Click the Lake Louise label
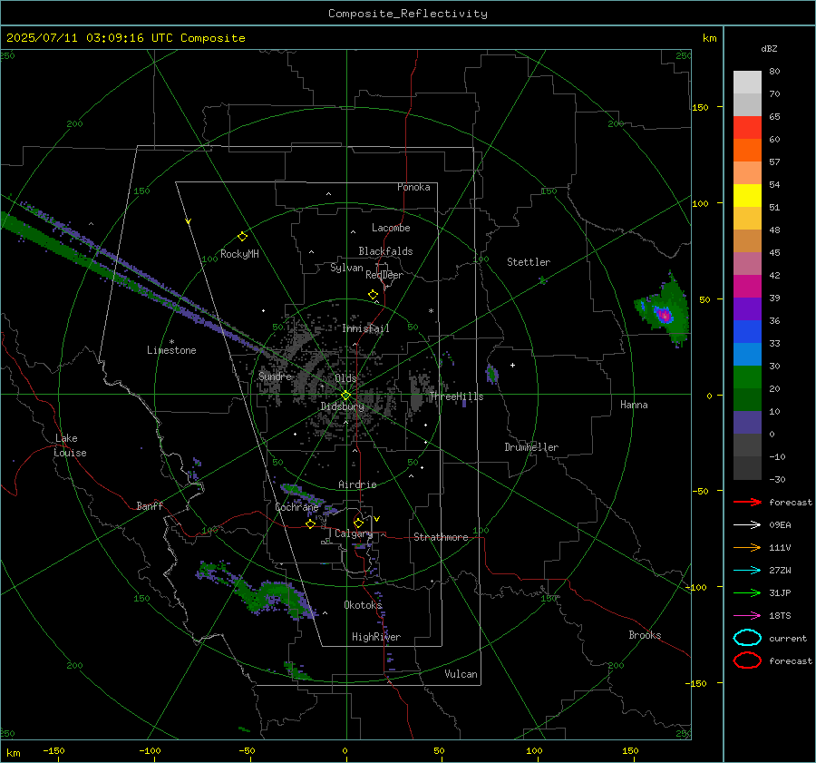Image resolution: width=816 pixels, height=763 pixels. tap(70, 445)
